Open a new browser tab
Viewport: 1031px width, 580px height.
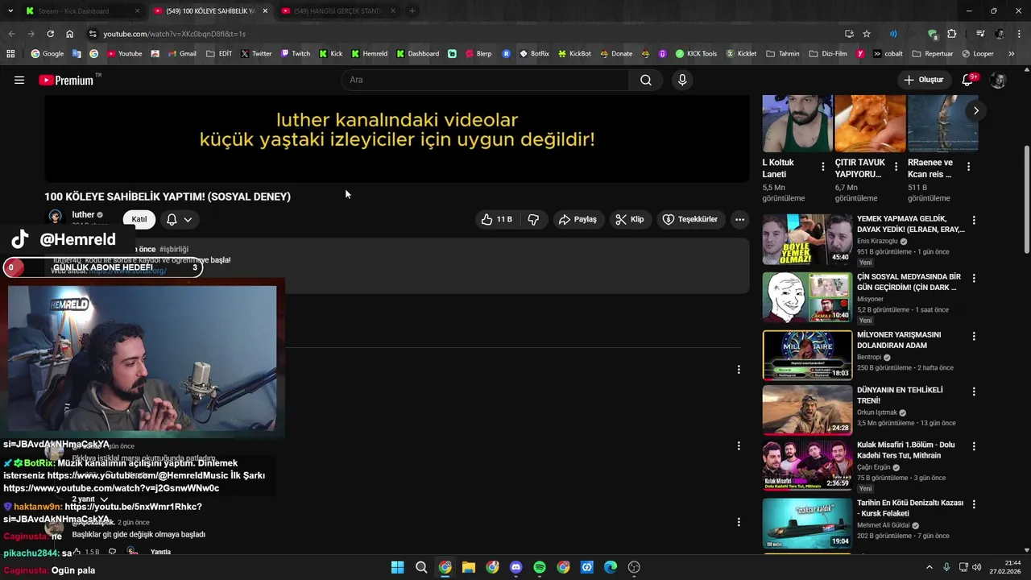pos(412,11)
